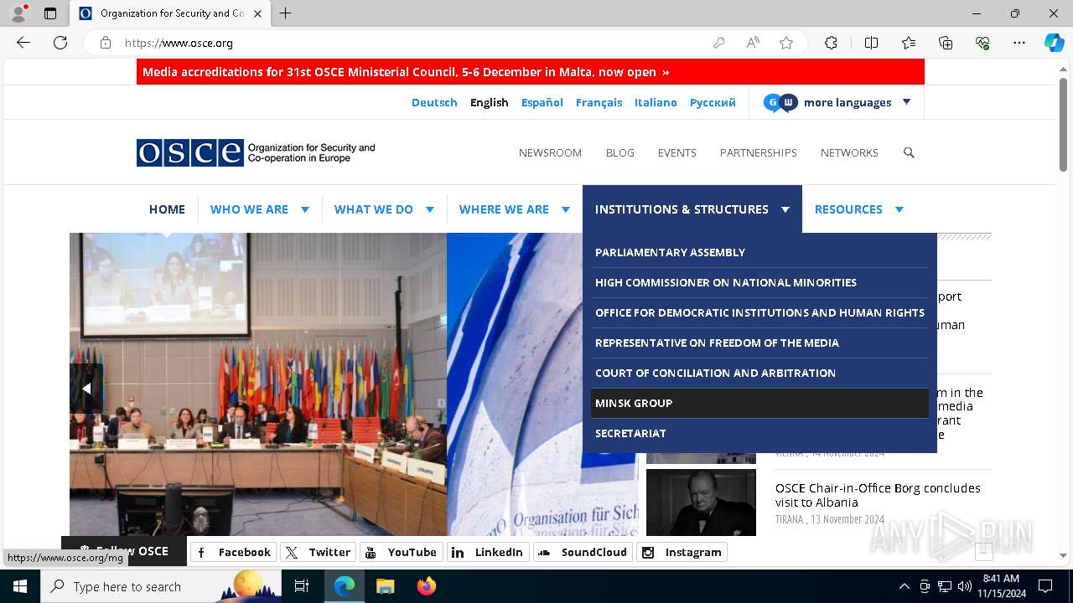View site information lock icon
This screenshot has width=1073, height=603.
106,43
